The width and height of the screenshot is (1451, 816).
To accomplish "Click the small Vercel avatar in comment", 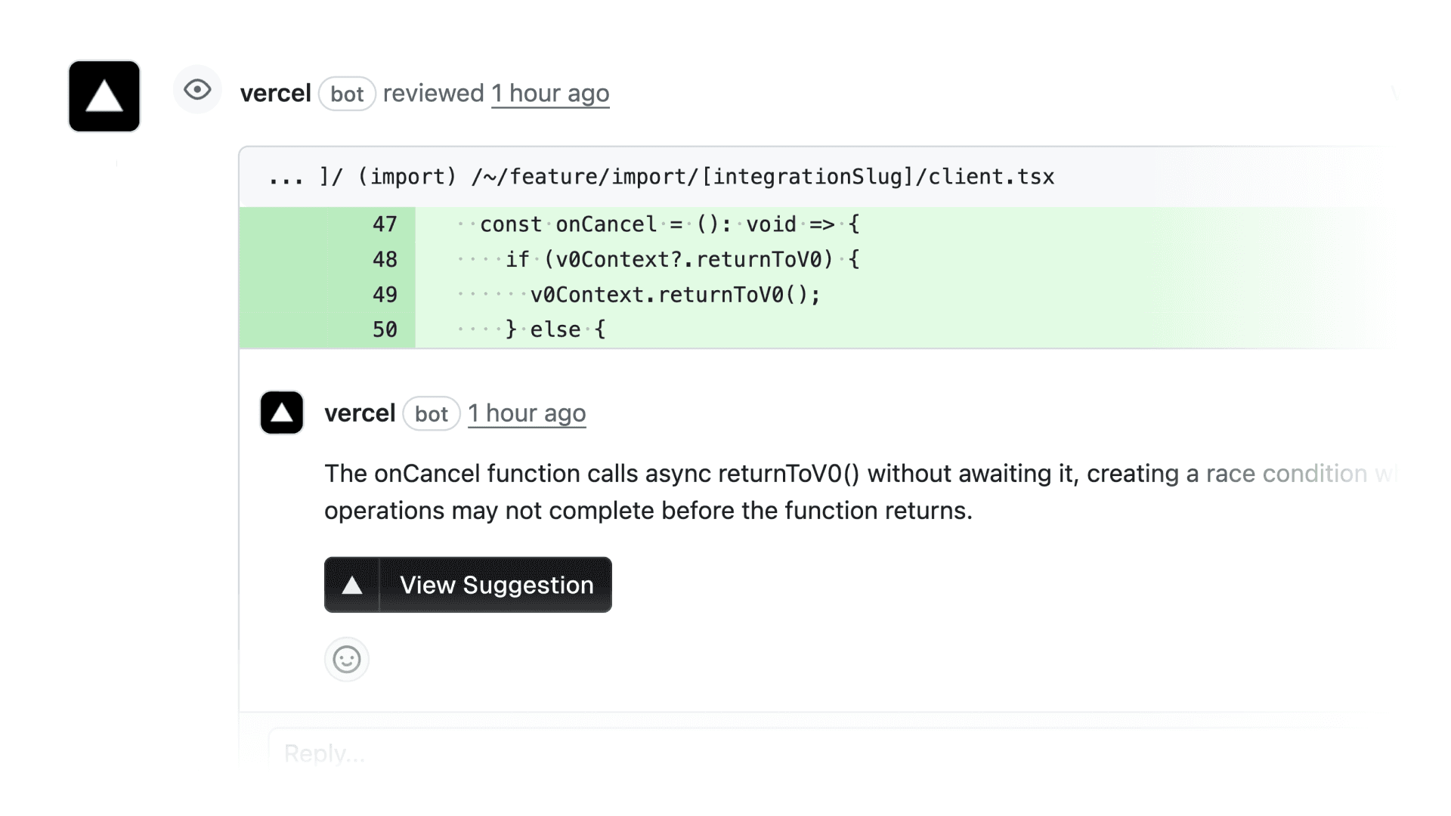I will 282,413.
